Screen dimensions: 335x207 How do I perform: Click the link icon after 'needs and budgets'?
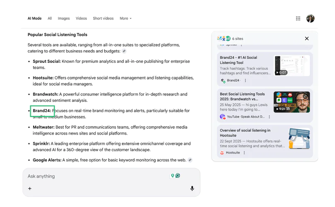tap(124, 51)
